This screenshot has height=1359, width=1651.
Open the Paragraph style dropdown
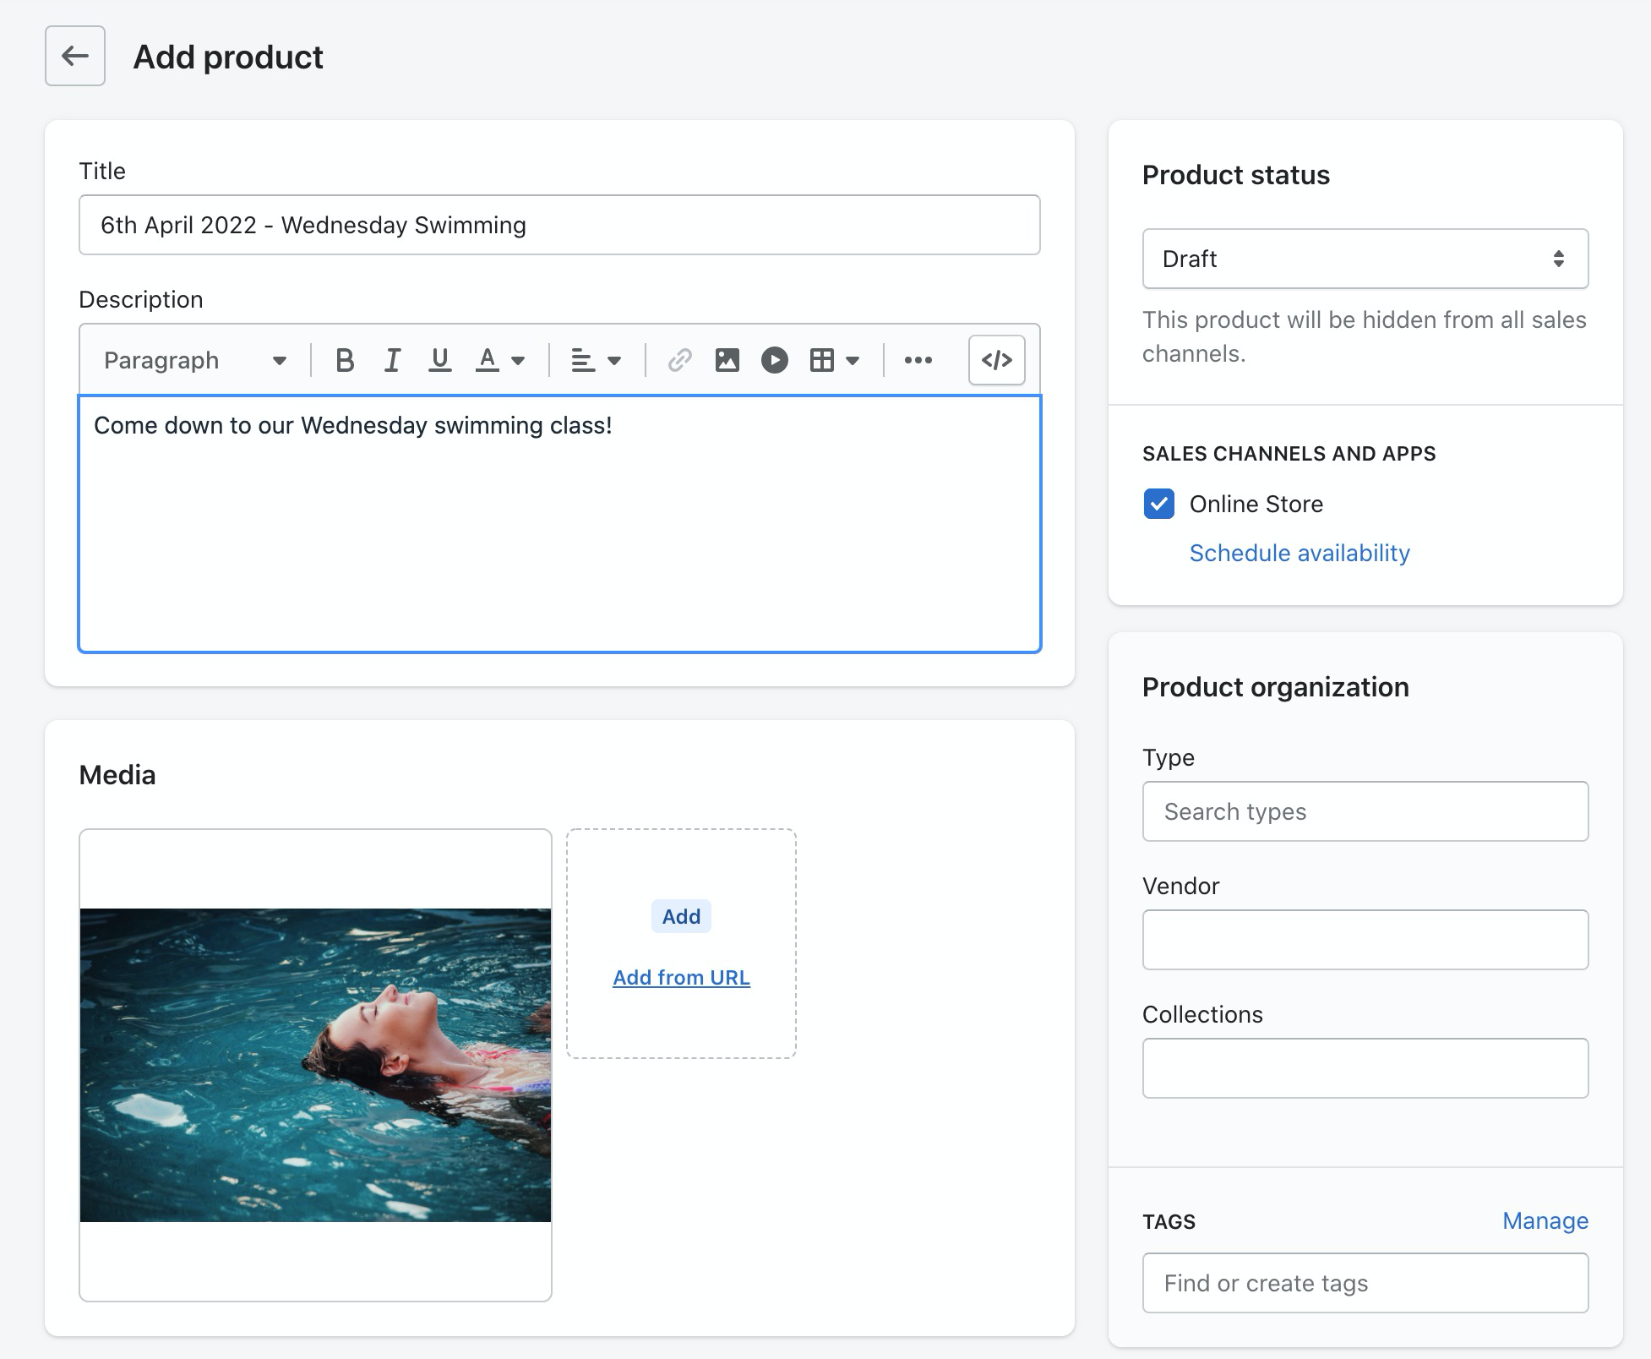tap(196, 361)
